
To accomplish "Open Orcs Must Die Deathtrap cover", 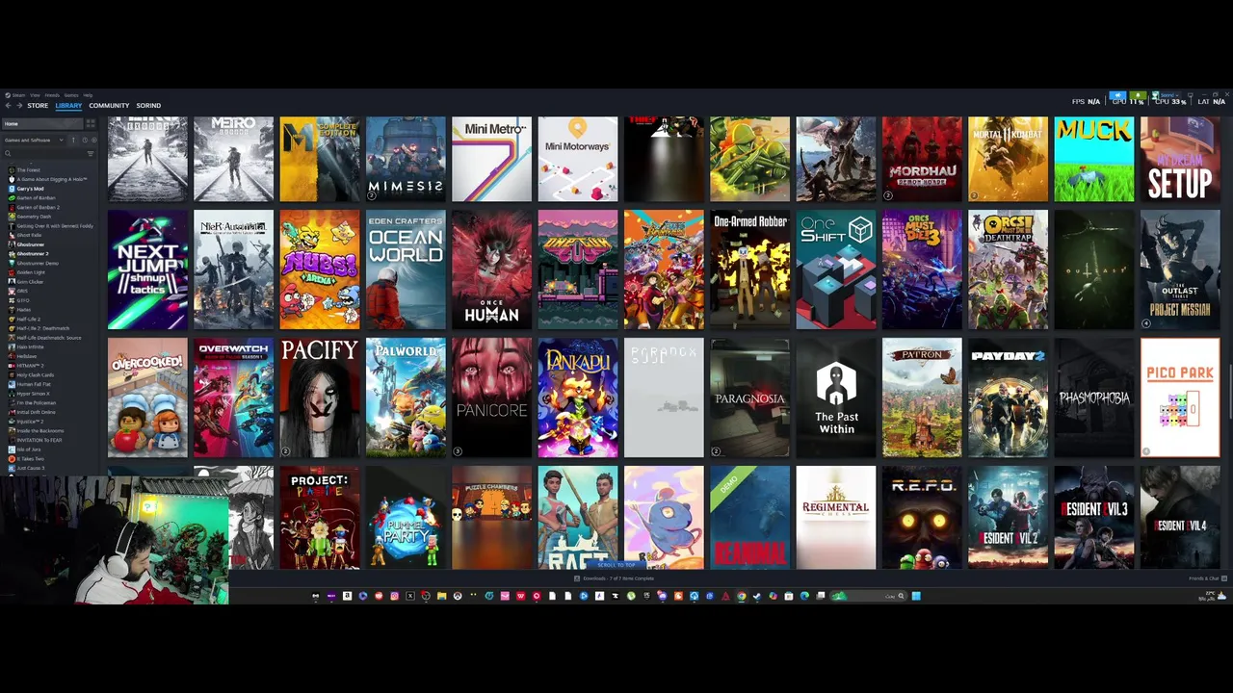I will tap(1008, 269).
